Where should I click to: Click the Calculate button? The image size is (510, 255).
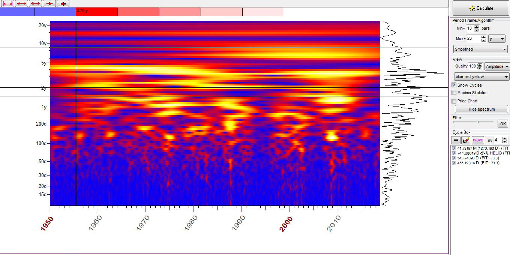(481, 8)
